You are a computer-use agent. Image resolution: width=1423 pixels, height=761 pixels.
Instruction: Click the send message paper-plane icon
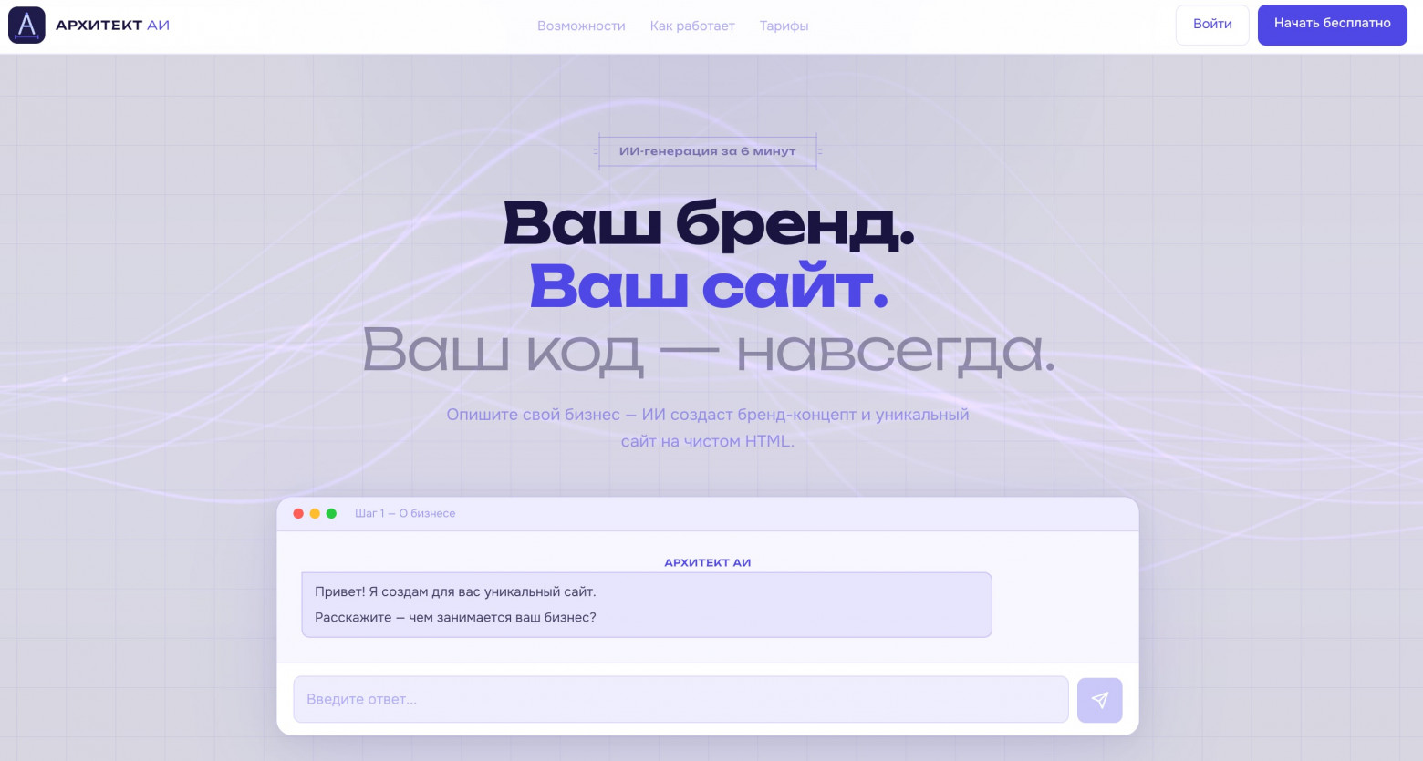point(1099,700)
